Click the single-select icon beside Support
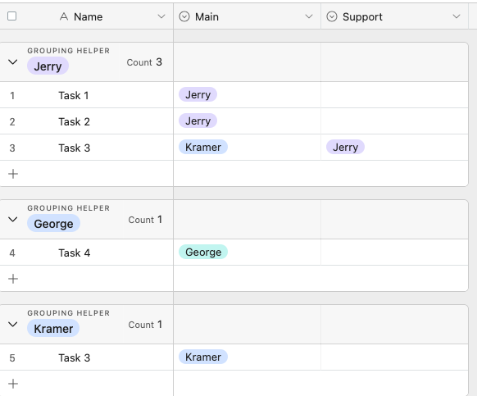 pyautogui.click(x=332, y=16)
